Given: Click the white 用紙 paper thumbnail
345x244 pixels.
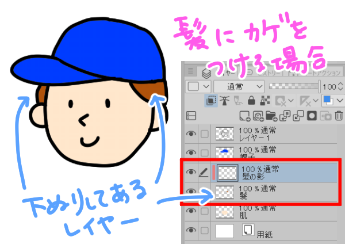Looking at the screenshot, I should tap(225, 231).
